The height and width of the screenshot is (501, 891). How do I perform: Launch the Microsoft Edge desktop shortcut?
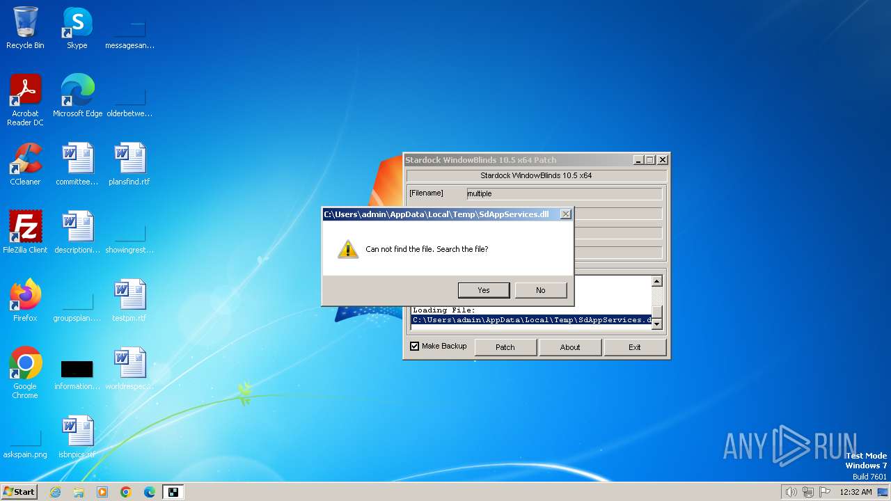[x=77, y=96]
